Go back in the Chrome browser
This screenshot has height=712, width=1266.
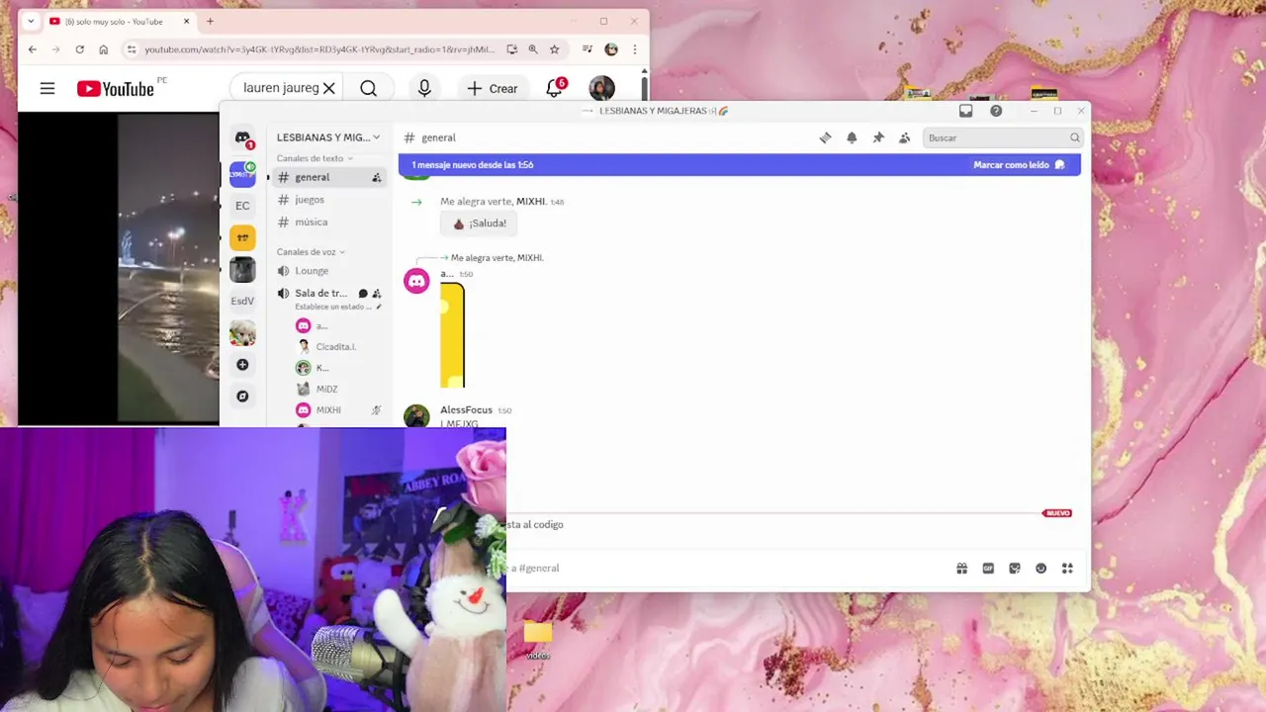click(33, 49)
